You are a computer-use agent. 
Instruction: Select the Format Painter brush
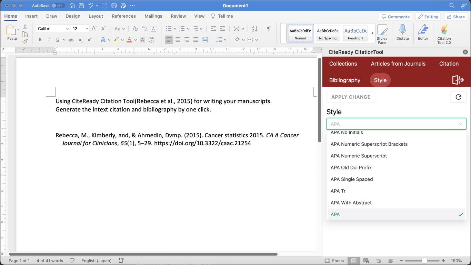click(x=25, y=41)
